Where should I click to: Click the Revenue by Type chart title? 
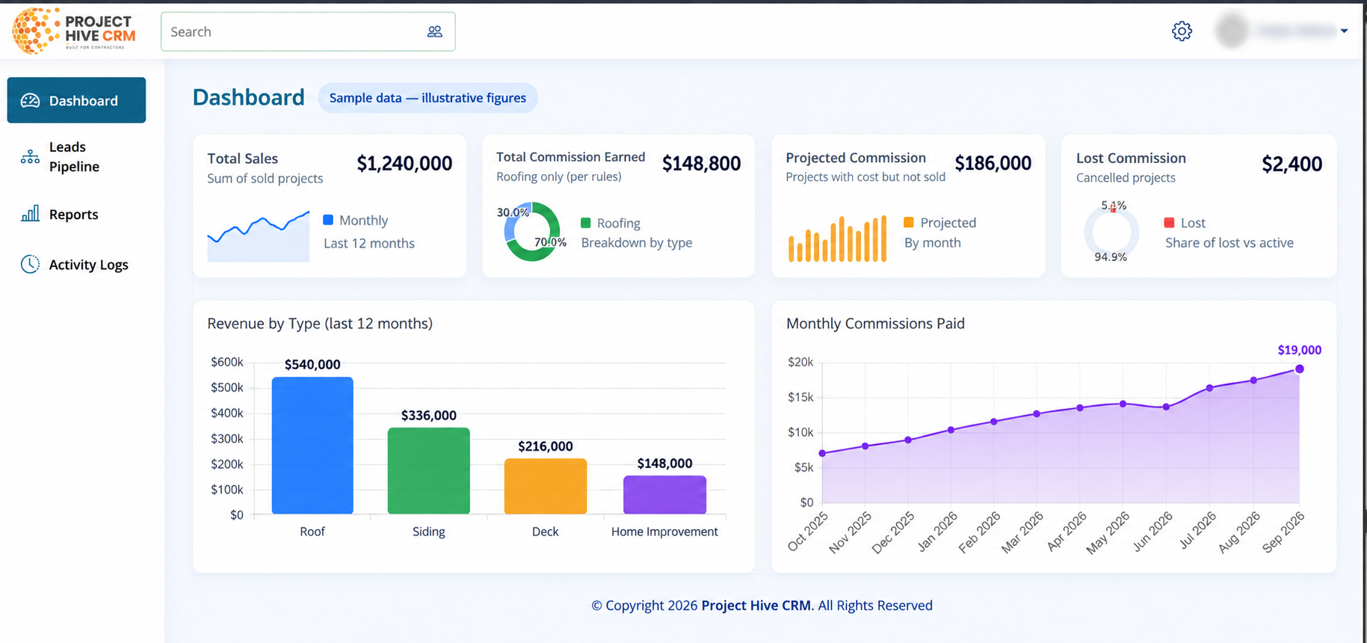[320, 323]
